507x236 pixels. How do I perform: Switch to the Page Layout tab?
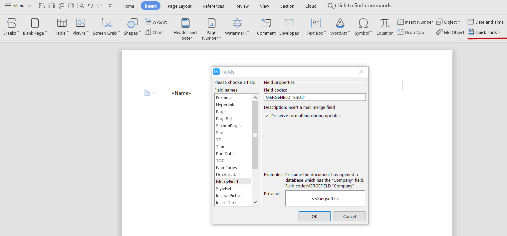(x=179, y=6)
